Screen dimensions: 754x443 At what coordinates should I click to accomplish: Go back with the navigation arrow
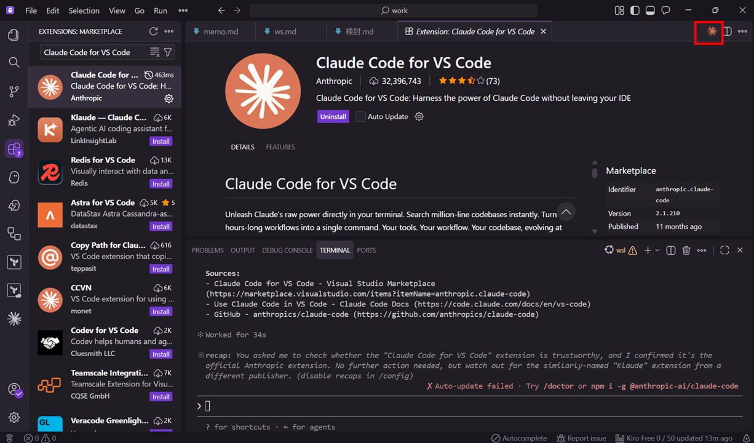tap(221, 10)
